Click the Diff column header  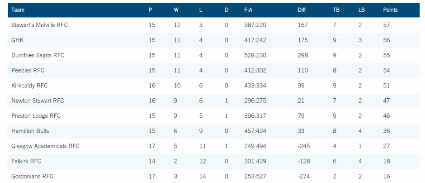click(302, 10)
